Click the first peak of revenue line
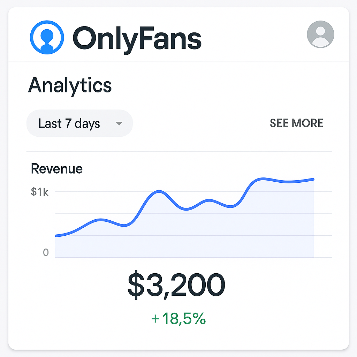The image size is (357, 357). click(x=100, y=220)
